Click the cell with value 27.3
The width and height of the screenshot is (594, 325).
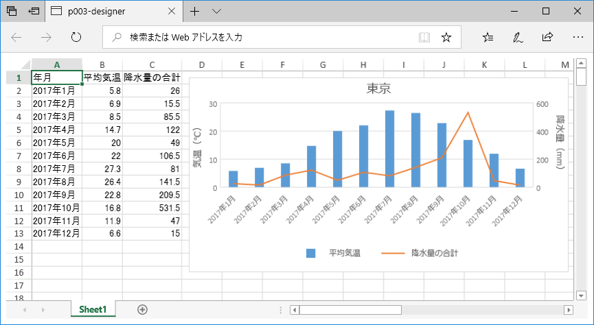[102, 169]
